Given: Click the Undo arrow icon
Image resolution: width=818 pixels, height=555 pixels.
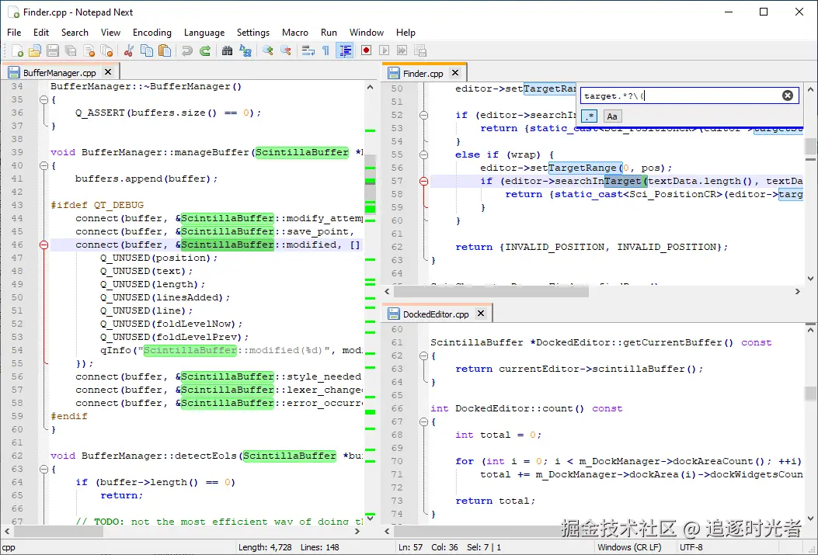Looking at the screenshot, I should pos(186,50).
